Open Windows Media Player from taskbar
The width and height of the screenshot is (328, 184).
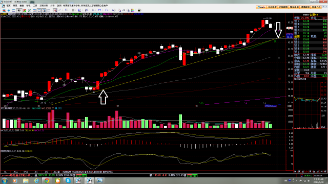click(15, 180)
